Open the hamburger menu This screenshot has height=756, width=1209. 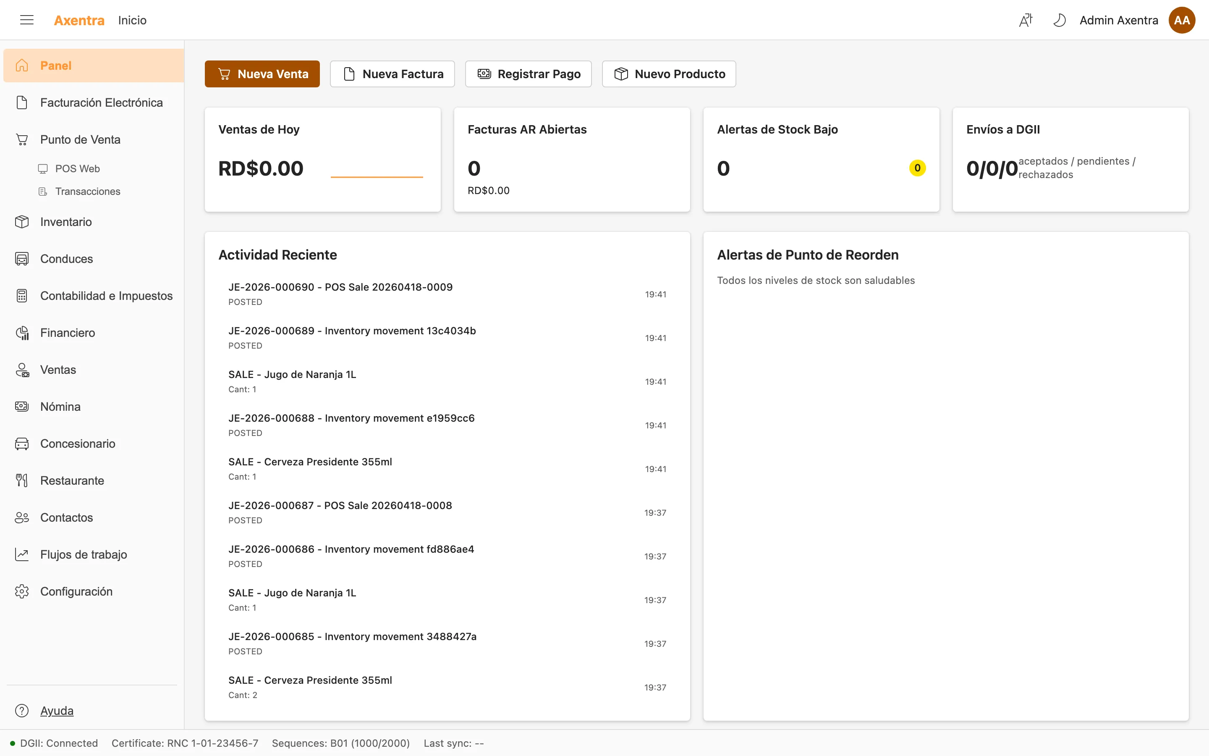click(26, 19)
